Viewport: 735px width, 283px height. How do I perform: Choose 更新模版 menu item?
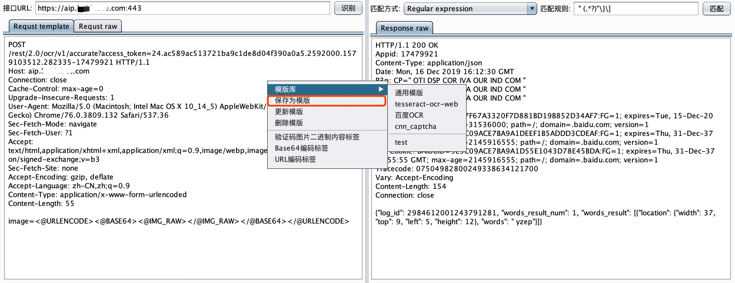tap(289, 112)
